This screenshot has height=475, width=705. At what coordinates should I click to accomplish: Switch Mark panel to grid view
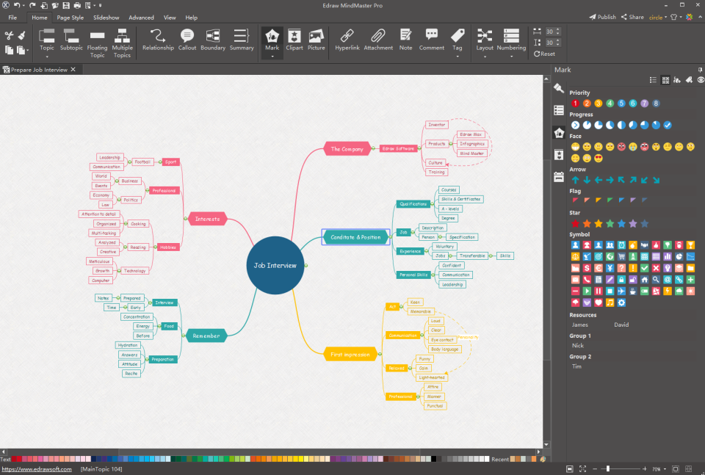click(665, 80)
